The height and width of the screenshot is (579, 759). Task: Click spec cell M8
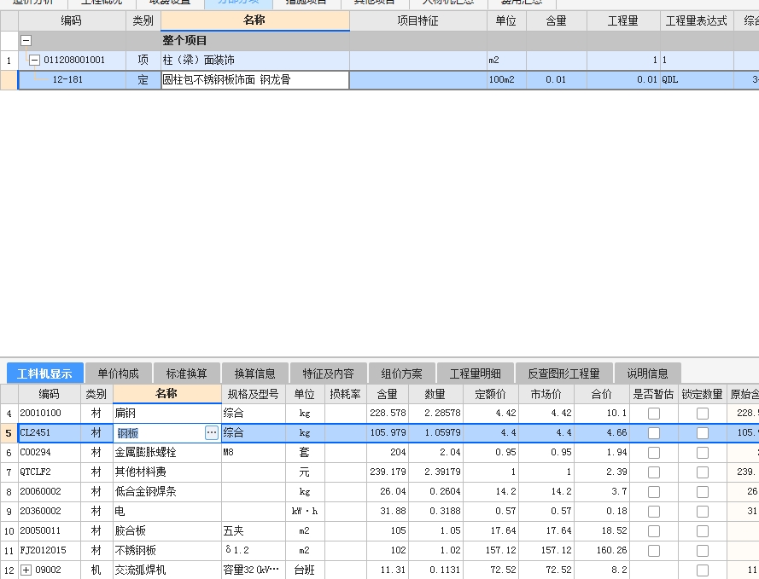click(254, 453)
